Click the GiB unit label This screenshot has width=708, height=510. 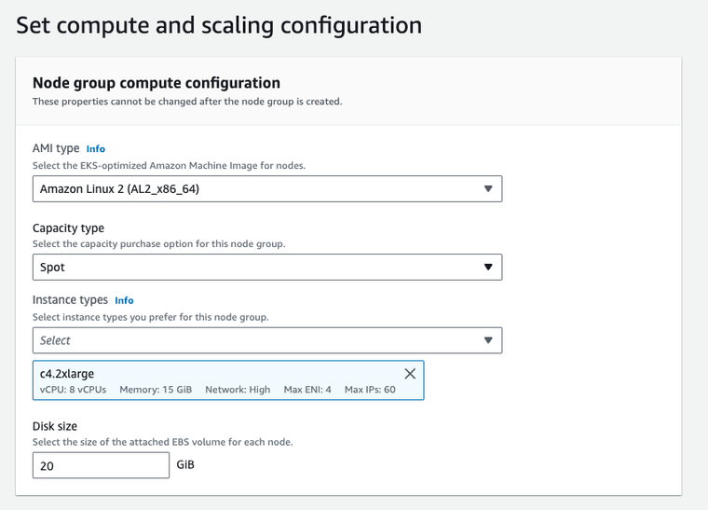coord(185,465)
